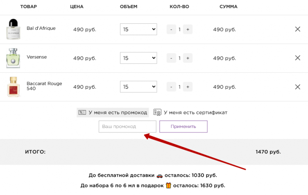Expand the Versense volume selector
This screenshot has width=308, height=195.
coord(138,58)
